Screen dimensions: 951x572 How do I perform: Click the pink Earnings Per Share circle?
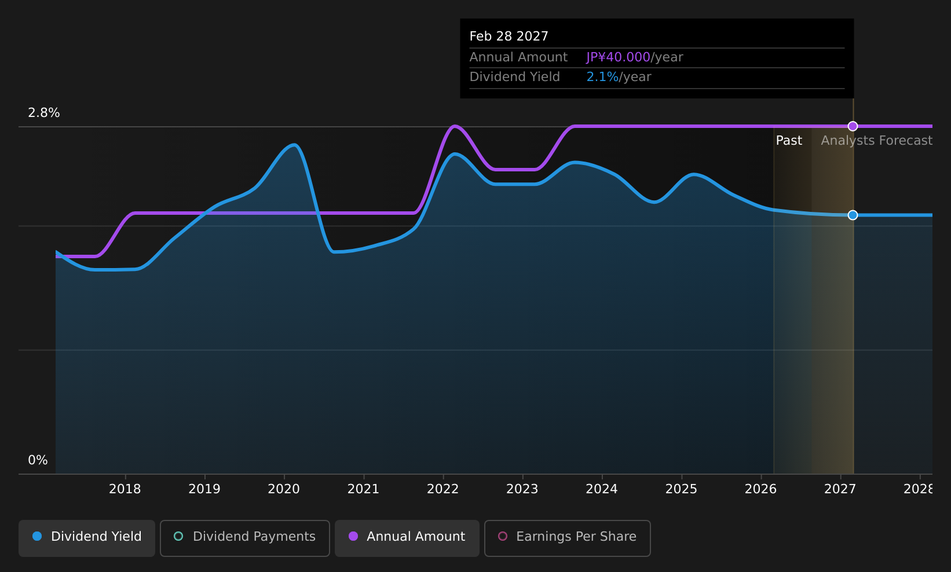click(x=503, y=536)
